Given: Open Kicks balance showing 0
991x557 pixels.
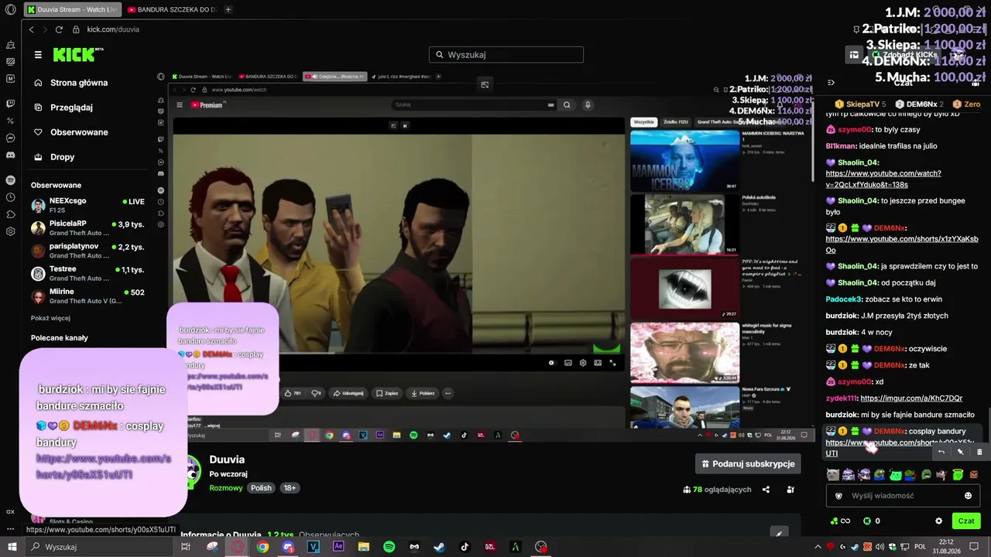Looking at the screenshot, I should click(872, 521).
